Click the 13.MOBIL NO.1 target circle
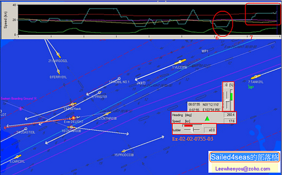Screen dimensions: 282x175 pyautogui.click(x=119, y=78)
